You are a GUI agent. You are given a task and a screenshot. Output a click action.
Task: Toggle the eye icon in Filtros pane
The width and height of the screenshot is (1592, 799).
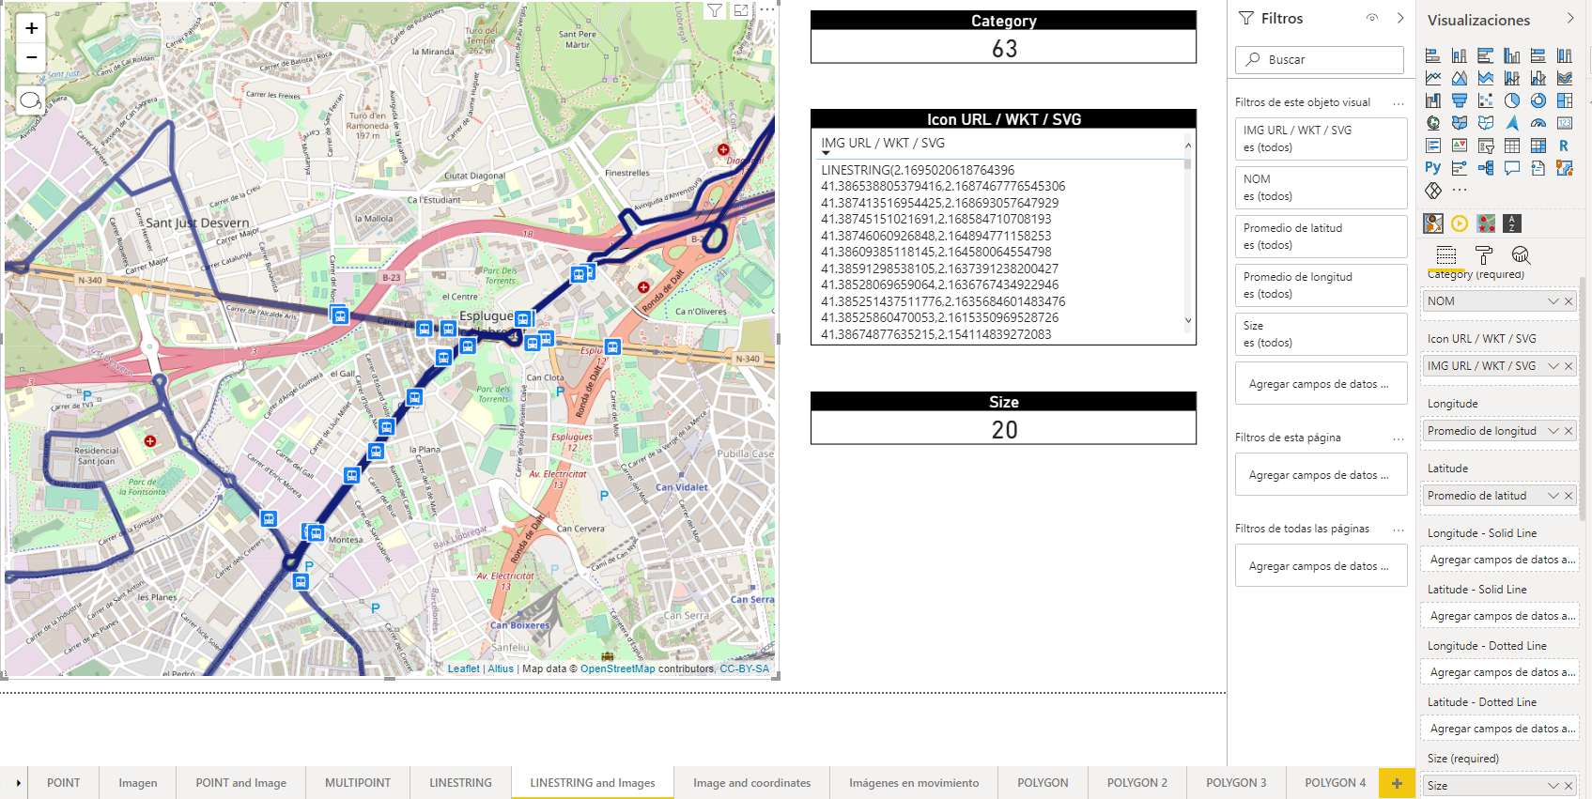[x=1372, y=18]
